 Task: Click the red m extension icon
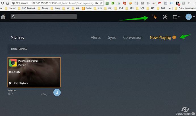(160, 3)
